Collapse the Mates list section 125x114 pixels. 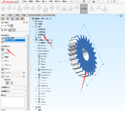click(x=25, y=95)
